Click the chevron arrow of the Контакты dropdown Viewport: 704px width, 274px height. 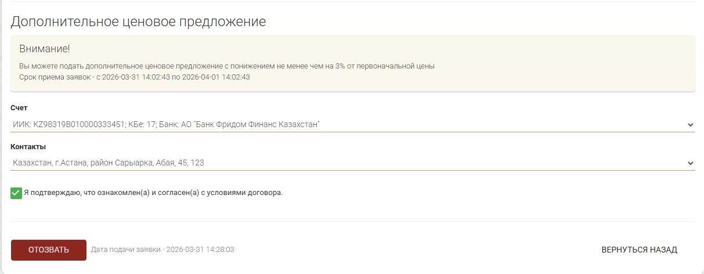(690, 163)
